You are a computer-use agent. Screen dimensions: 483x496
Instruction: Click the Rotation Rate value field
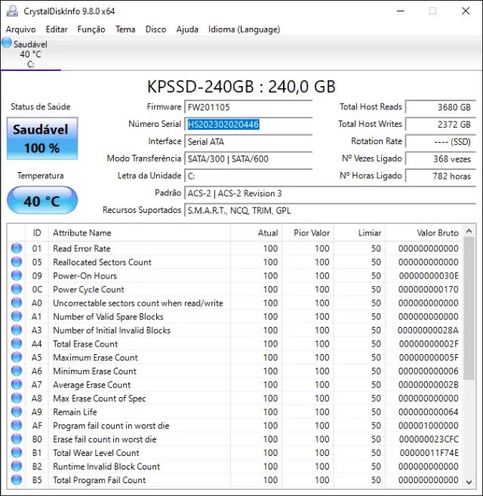[440, 142]
